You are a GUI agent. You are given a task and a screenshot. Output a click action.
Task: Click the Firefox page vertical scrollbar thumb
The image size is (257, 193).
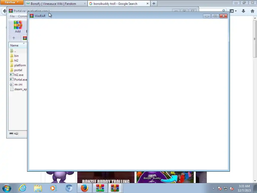click(255, 39)
